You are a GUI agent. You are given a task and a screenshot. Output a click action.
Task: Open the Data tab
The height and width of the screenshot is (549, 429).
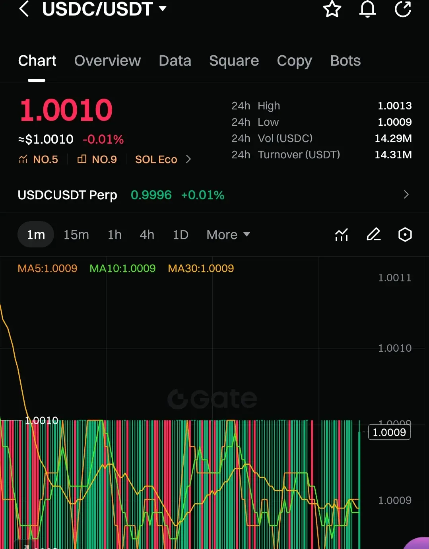coord(175,61)
